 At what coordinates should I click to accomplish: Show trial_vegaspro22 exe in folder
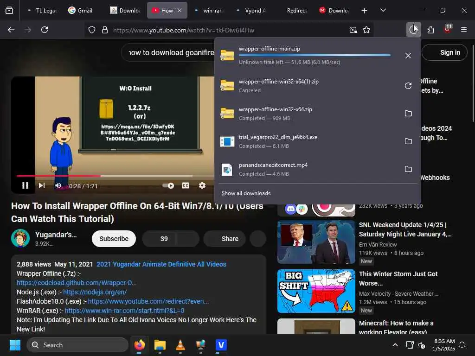[408, 141]
